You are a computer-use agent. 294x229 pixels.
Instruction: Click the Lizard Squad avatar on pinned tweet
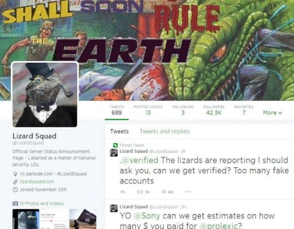(114, 153)
